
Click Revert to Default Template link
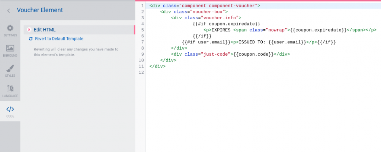(x=59, y=39)
